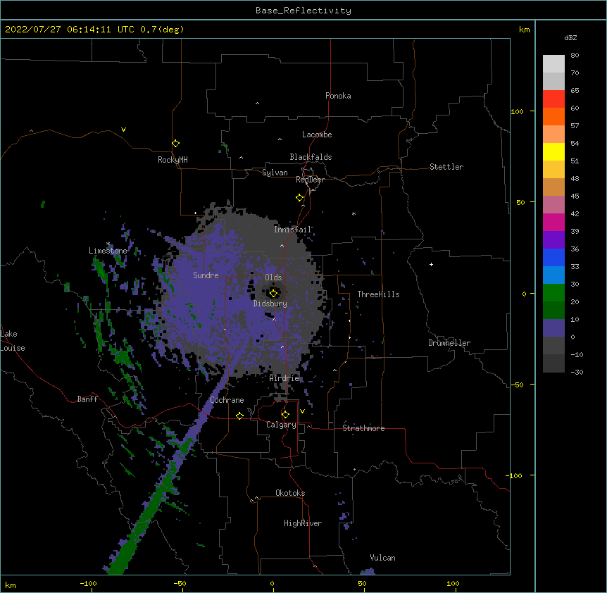Click the Strathmore city label
The width and height of the screenshot is (607, 593).
[363, 428]
